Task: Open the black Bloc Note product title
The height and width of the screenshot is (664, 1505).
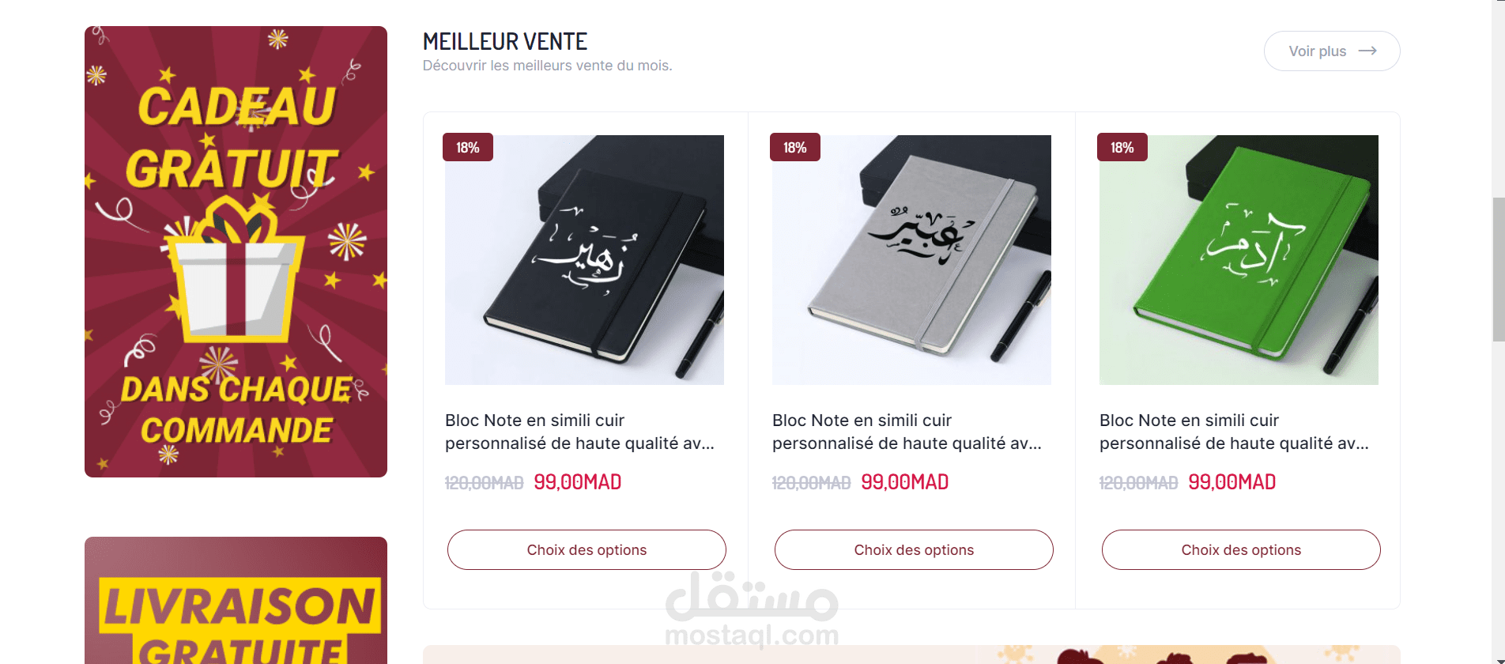Action: coord(579,432)
